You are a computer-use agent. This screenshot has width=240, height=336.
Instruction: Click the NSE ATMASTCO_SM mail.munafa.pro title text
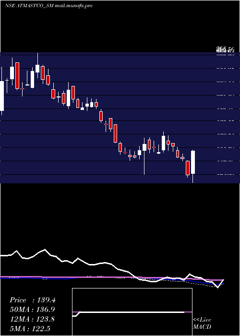[48, 6]
